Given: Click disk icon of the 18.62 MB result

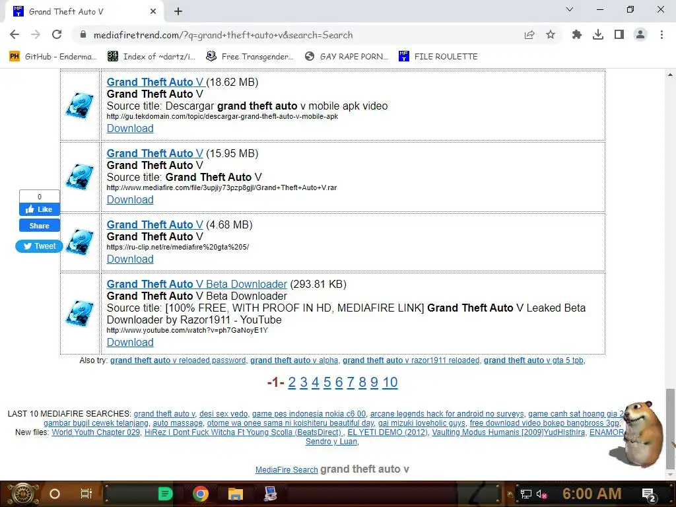Looking at the screenshot, I should pos(80,105).
